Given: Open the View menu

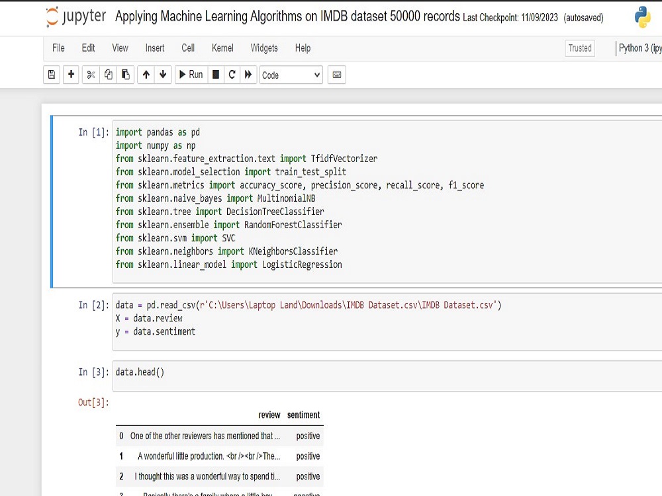Looking at the screenshot, I should tap(120, 48).
